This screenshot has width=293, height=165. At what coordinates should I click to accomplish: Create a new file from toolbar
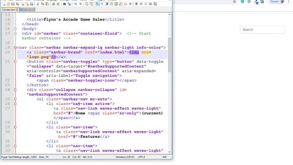coord(4,4)
